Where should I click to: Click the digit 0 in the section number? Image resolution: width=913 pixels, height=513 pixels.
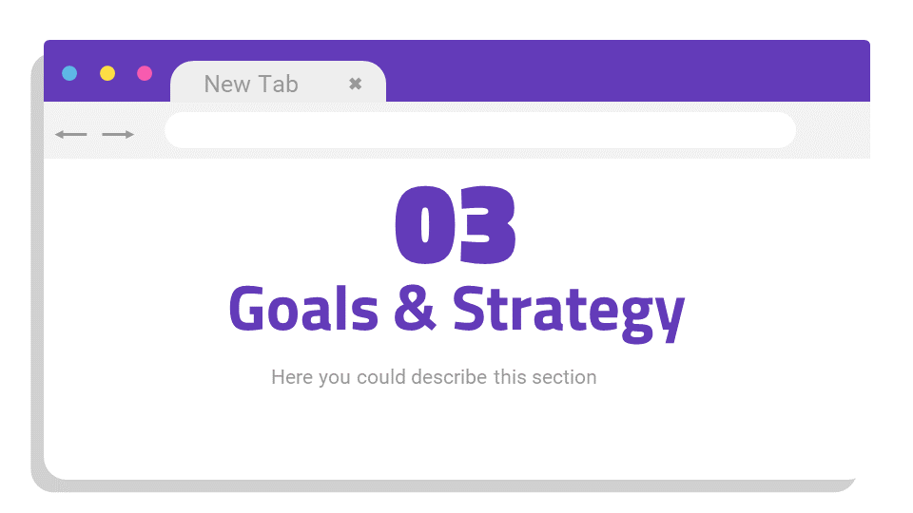pyautogui.click(x=424, y=226)
